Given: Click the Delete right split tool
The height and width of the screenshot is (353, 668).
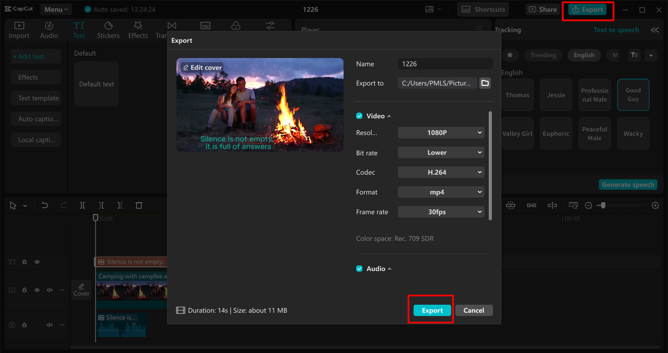Looking at the screenshot, I should (x=120, y=205).
